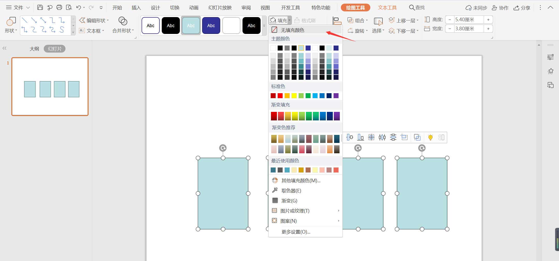Choose 无填充颜色 from the fill menu
The width and height of the screenshot is (559, 261).
305,30
